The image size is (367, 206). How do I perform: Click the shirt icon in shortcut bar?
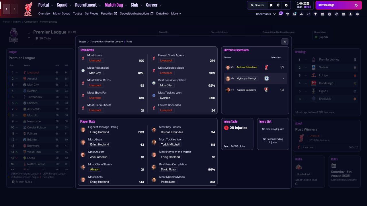click(288, 14)
